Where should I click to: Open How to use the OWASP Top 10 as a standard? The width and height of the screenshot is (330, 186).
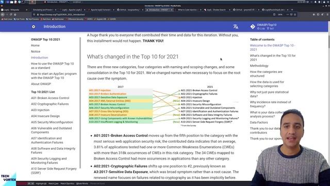(53, 66)
